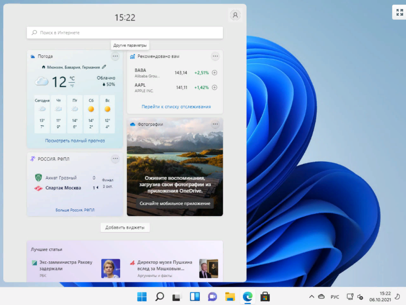This screenshot has height=305, width=406.
Task: Click the taskbar clock showing 06.10.2021
Action: coord(380,296)
